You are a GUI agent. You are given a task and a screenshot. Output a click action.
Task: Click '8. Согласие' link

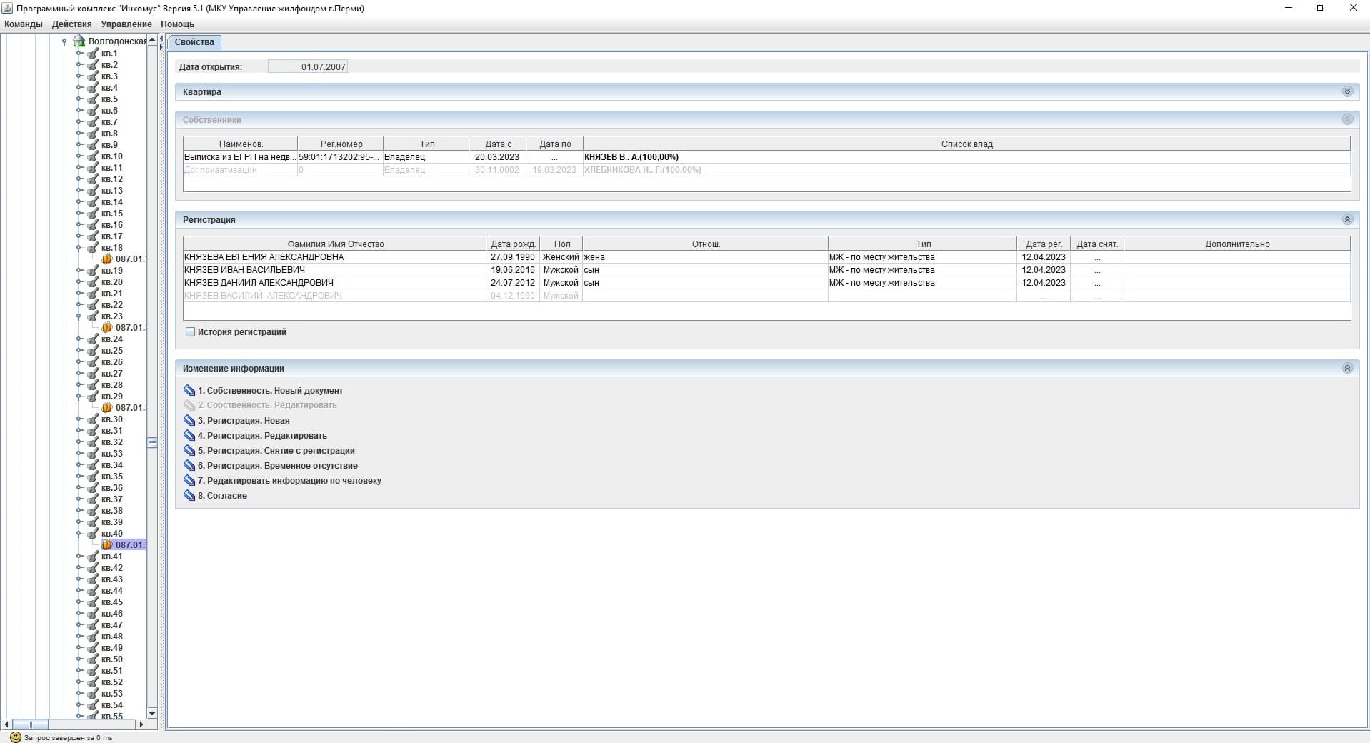(x=222, y=496)
